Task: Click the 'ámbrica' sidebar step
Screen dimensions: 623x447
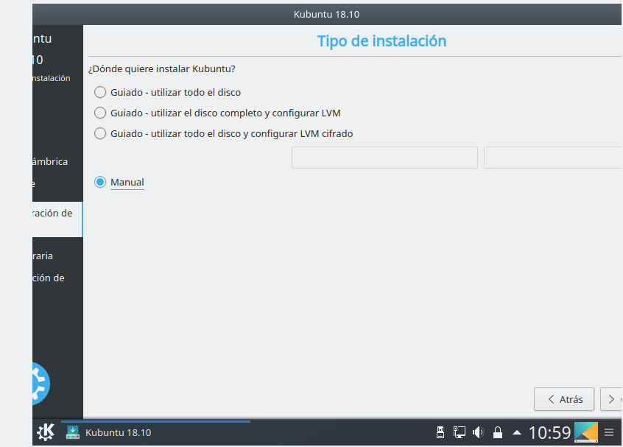Action: [50, 162]
